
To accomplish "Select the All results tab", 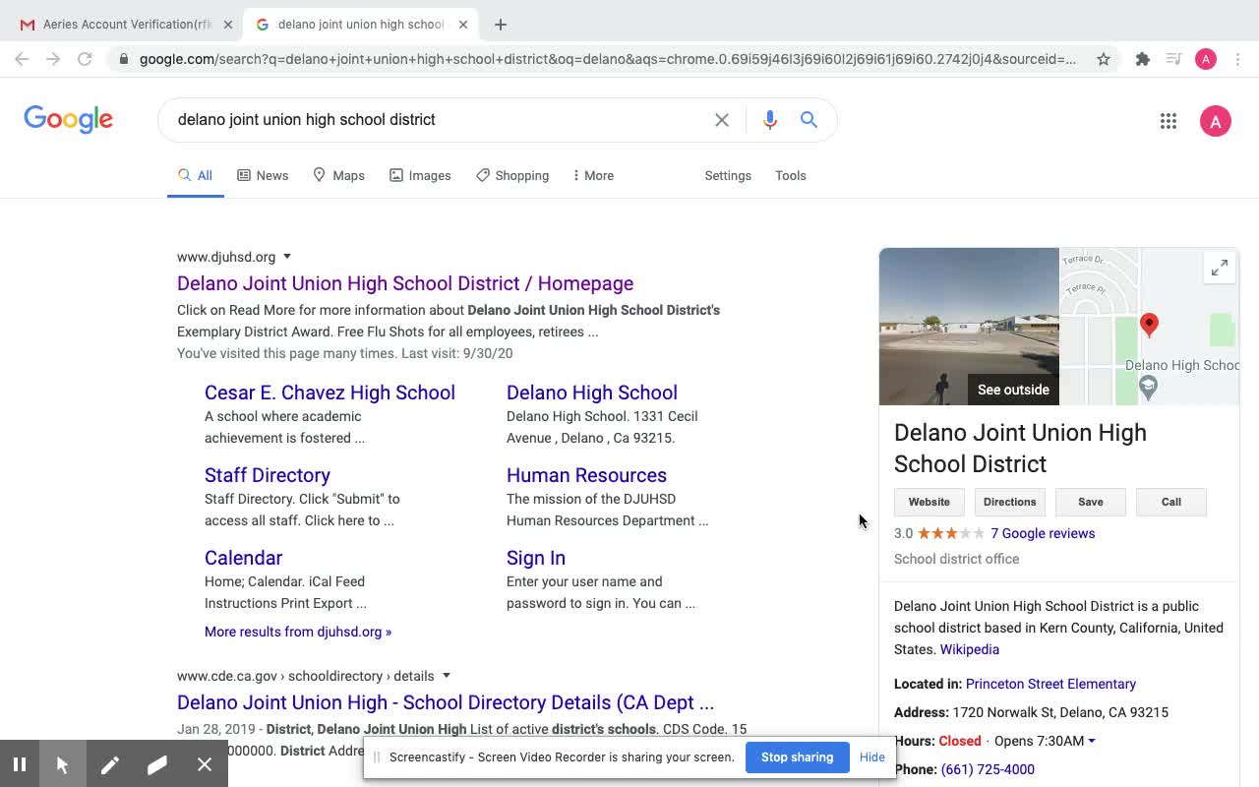I will click(195, 176).
